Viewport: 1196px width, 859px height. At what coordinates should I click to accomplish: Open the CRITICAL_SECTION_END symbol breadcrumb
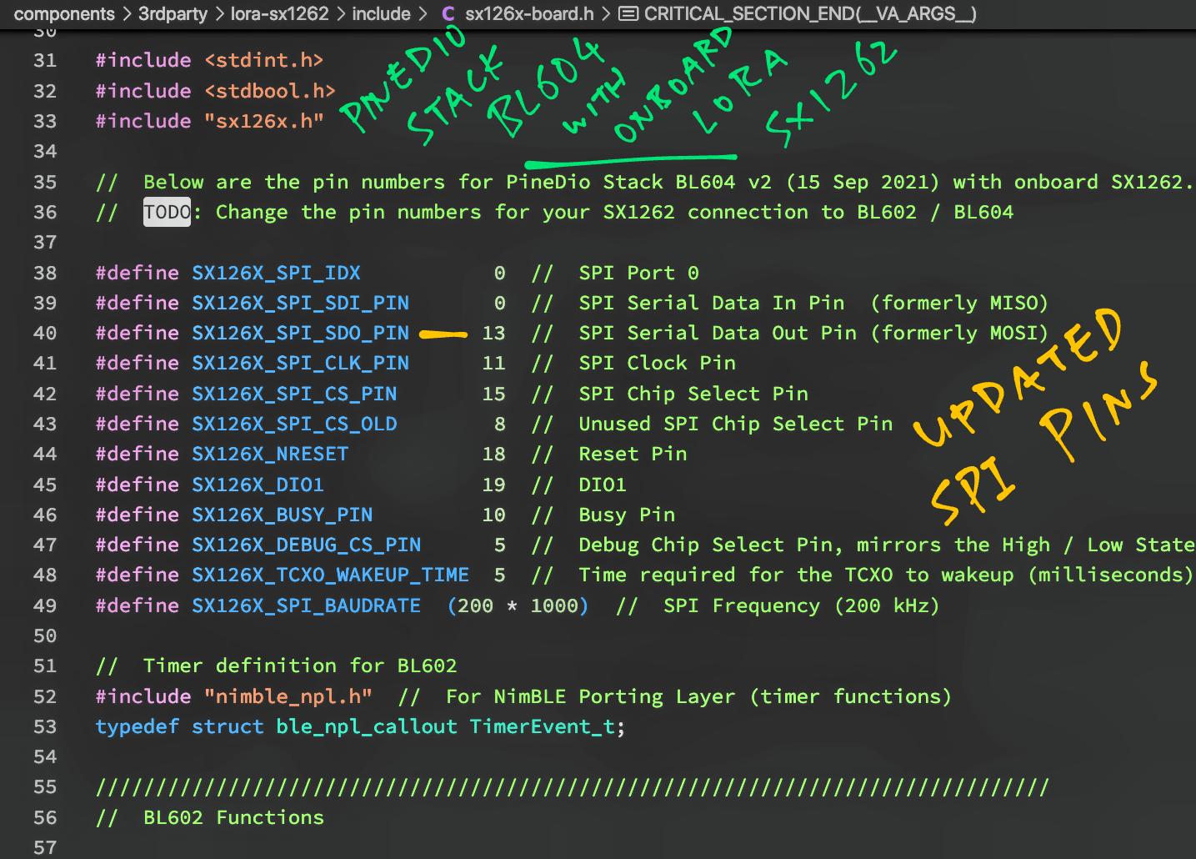(809, 14)
